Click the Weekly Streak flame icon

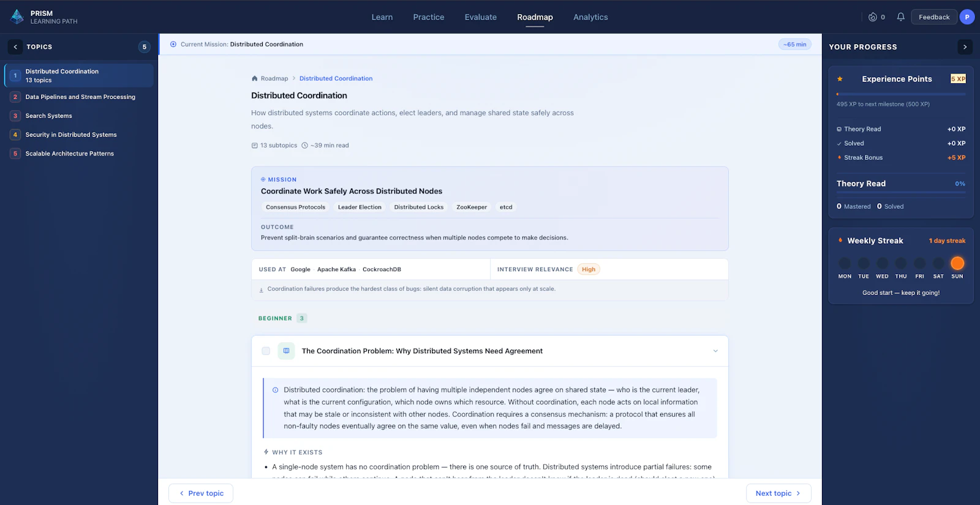coord(840,240)
